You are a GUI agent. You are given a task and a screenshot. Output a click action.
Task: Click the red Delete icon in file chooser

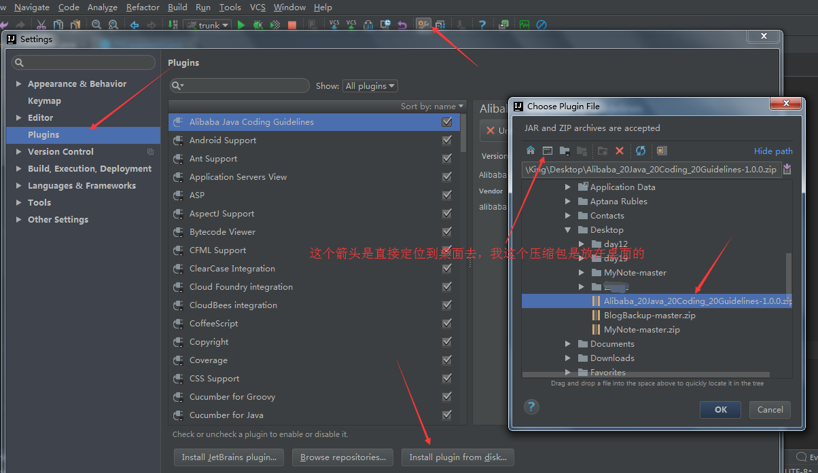tap(620, 151)
